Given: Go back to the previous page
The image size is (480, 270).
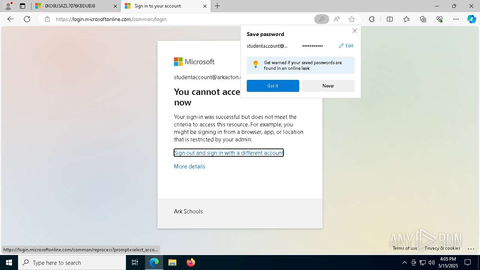Looking at the screenshot, I should click(10, 19).
